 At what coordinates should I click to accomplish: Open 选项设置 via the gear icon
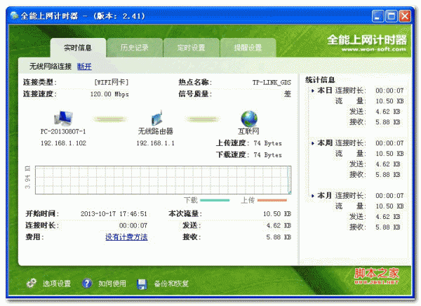pyautogui.click(x=31, y=284)
